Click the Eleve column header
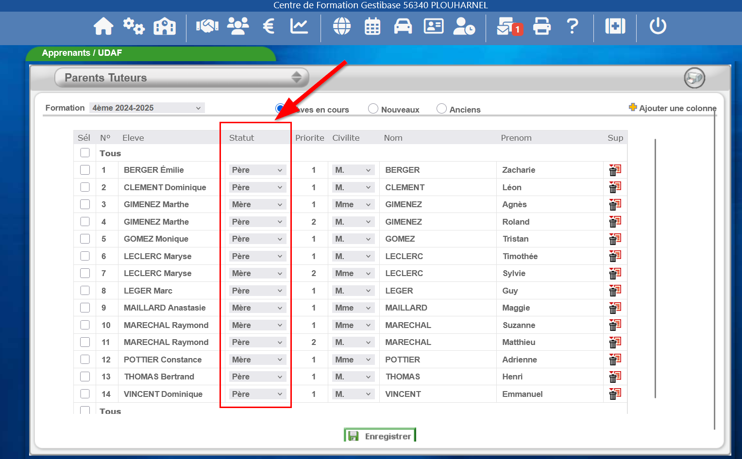Image resolution: width=742 pixels, height=459 pixels. (x=133, y=138)
